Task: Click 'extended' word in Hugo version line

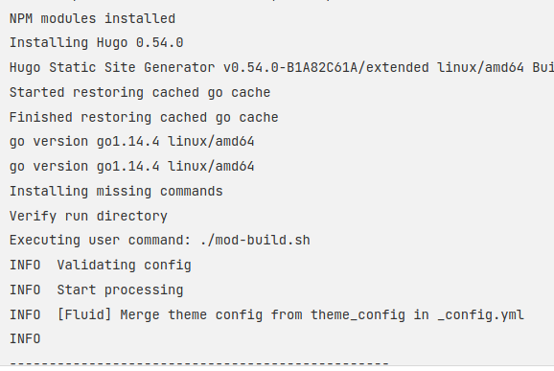Action: point(397,67)
